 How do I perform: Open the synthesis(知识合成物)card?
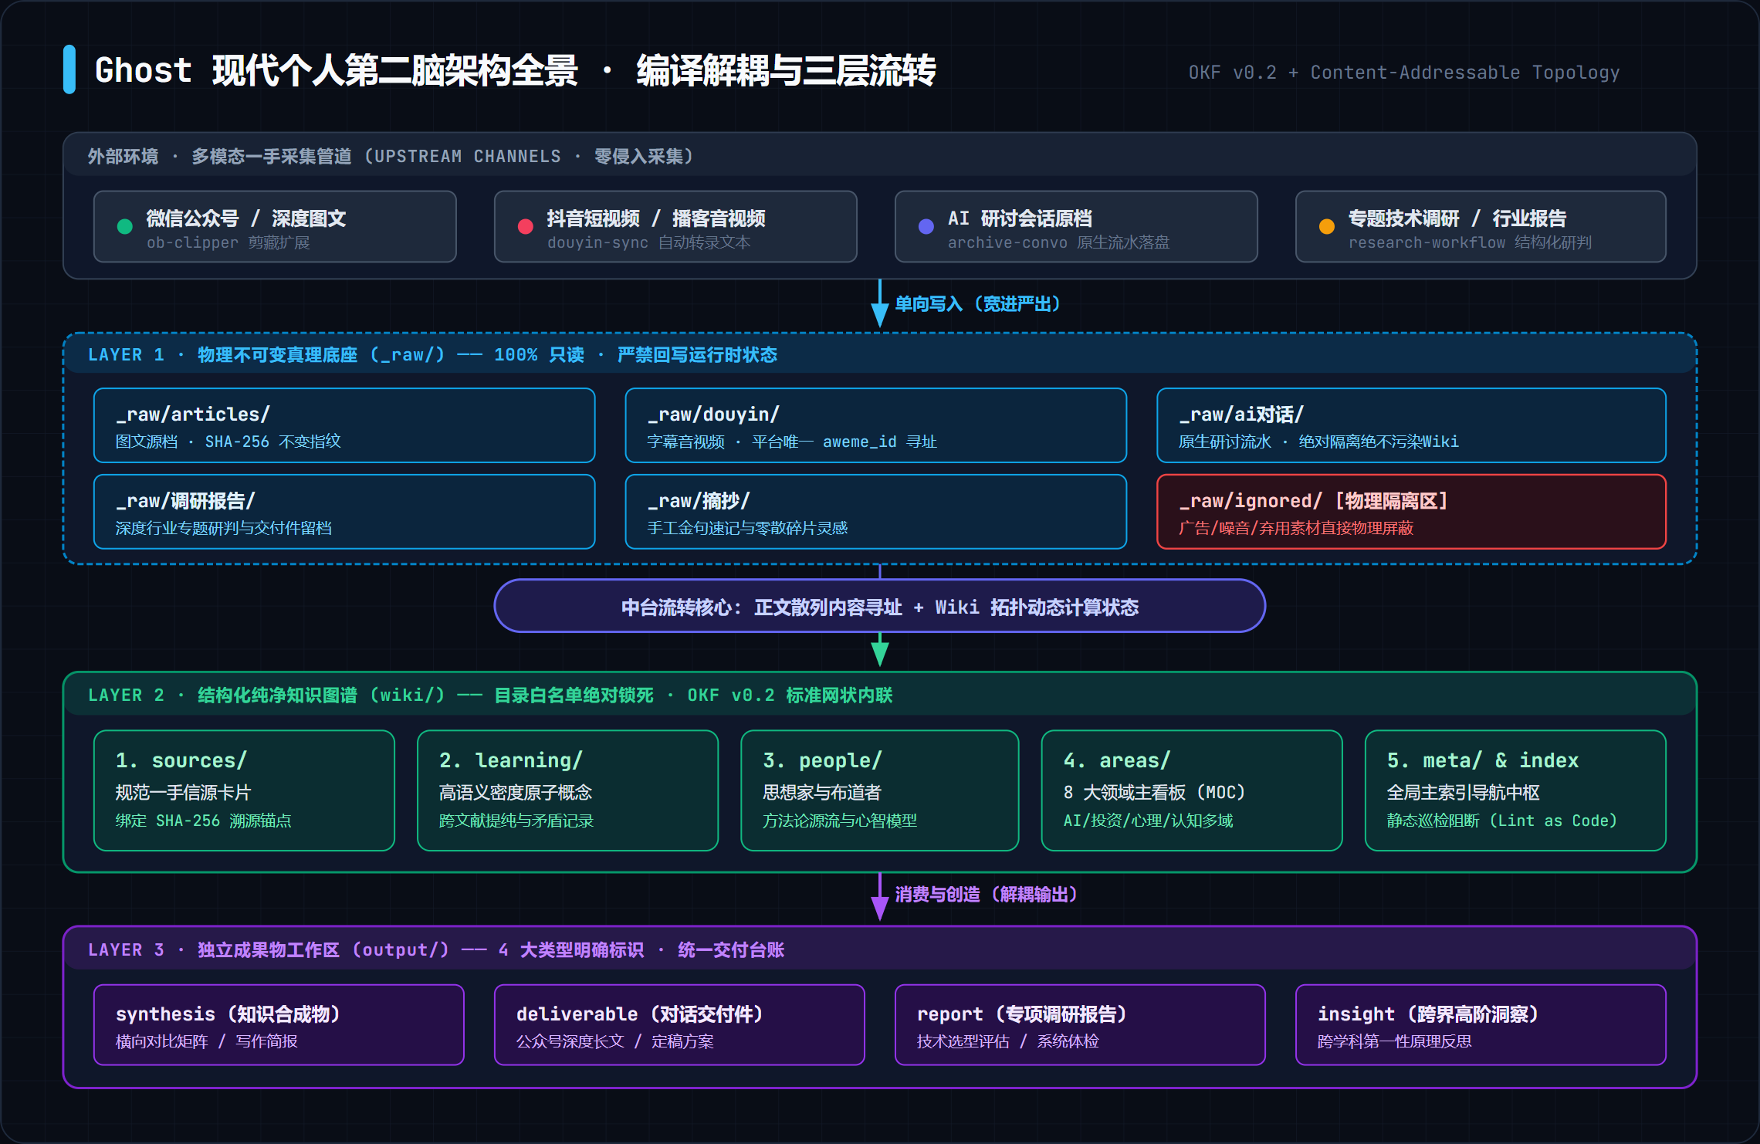(x=279, y=1024)
